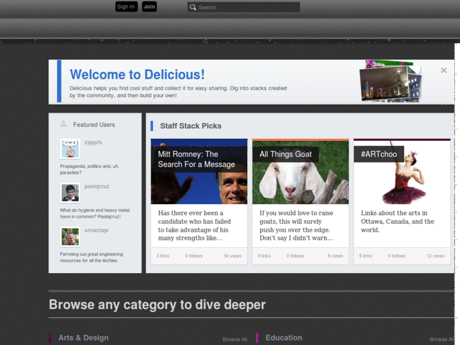Open paolojcruz user avatar
The width and height of the screenshot is (460, 345).
coord(70,193)
